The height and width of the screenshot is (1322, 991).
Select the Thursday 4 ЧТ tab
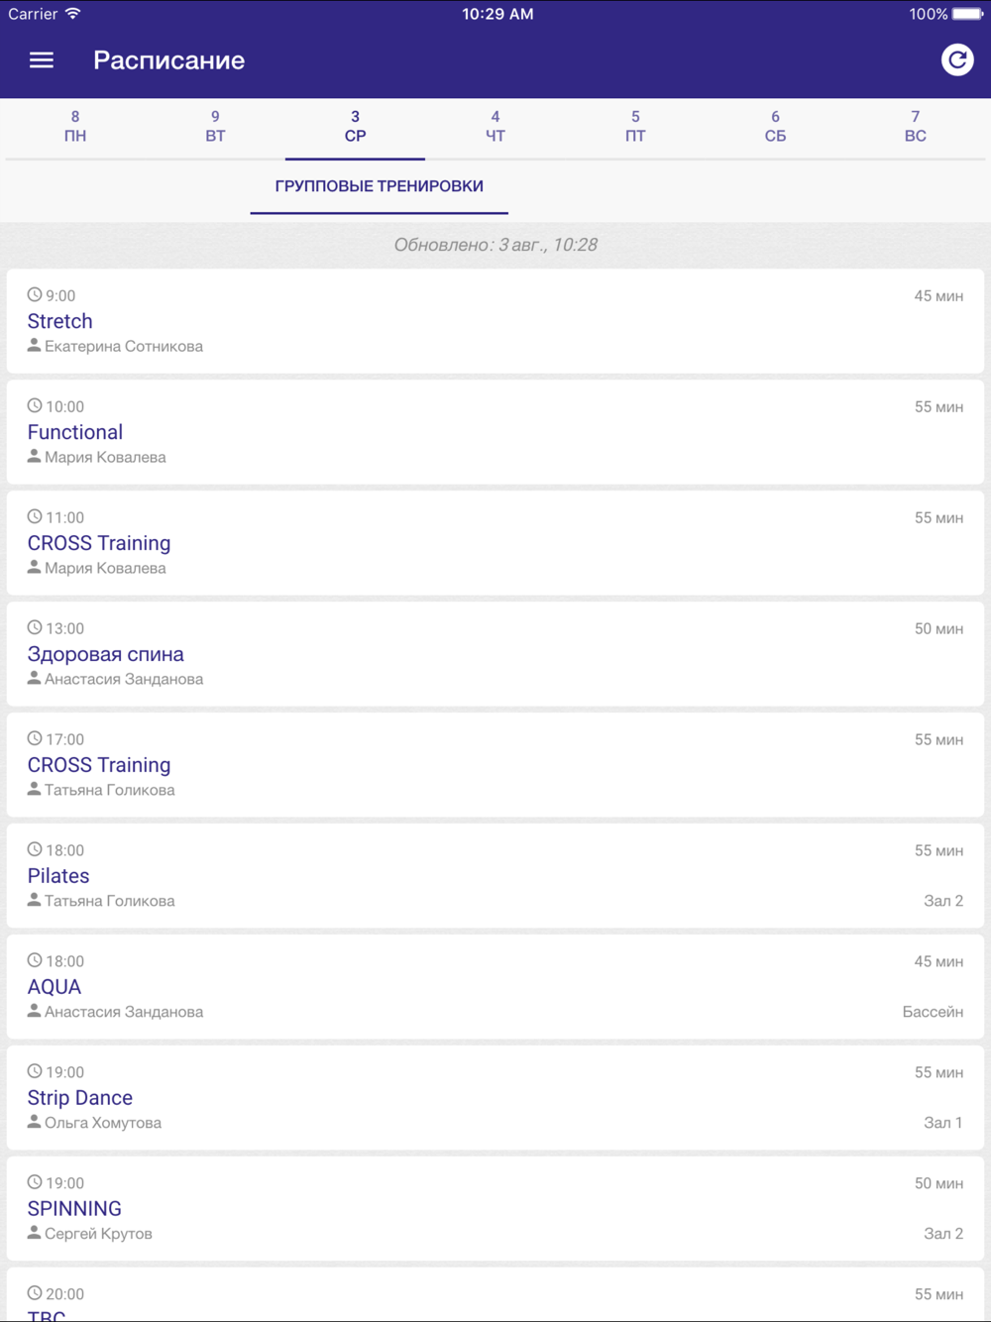click(x=495, y=127)
